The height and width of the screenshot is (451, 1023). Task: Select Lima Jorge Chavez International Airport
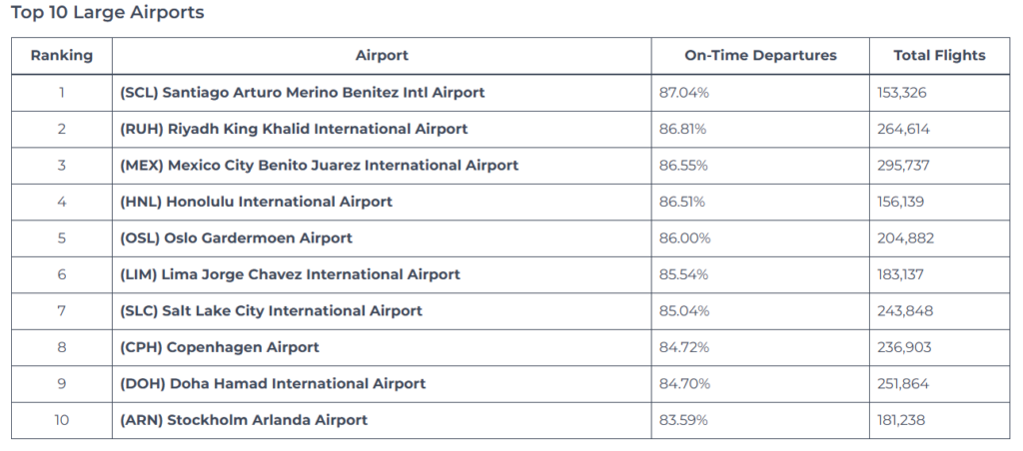[x=290, y=274]
